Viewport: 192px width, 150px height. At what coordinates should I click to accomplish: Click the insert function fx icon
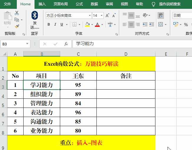pyautogui.click(x=66, y=44)
